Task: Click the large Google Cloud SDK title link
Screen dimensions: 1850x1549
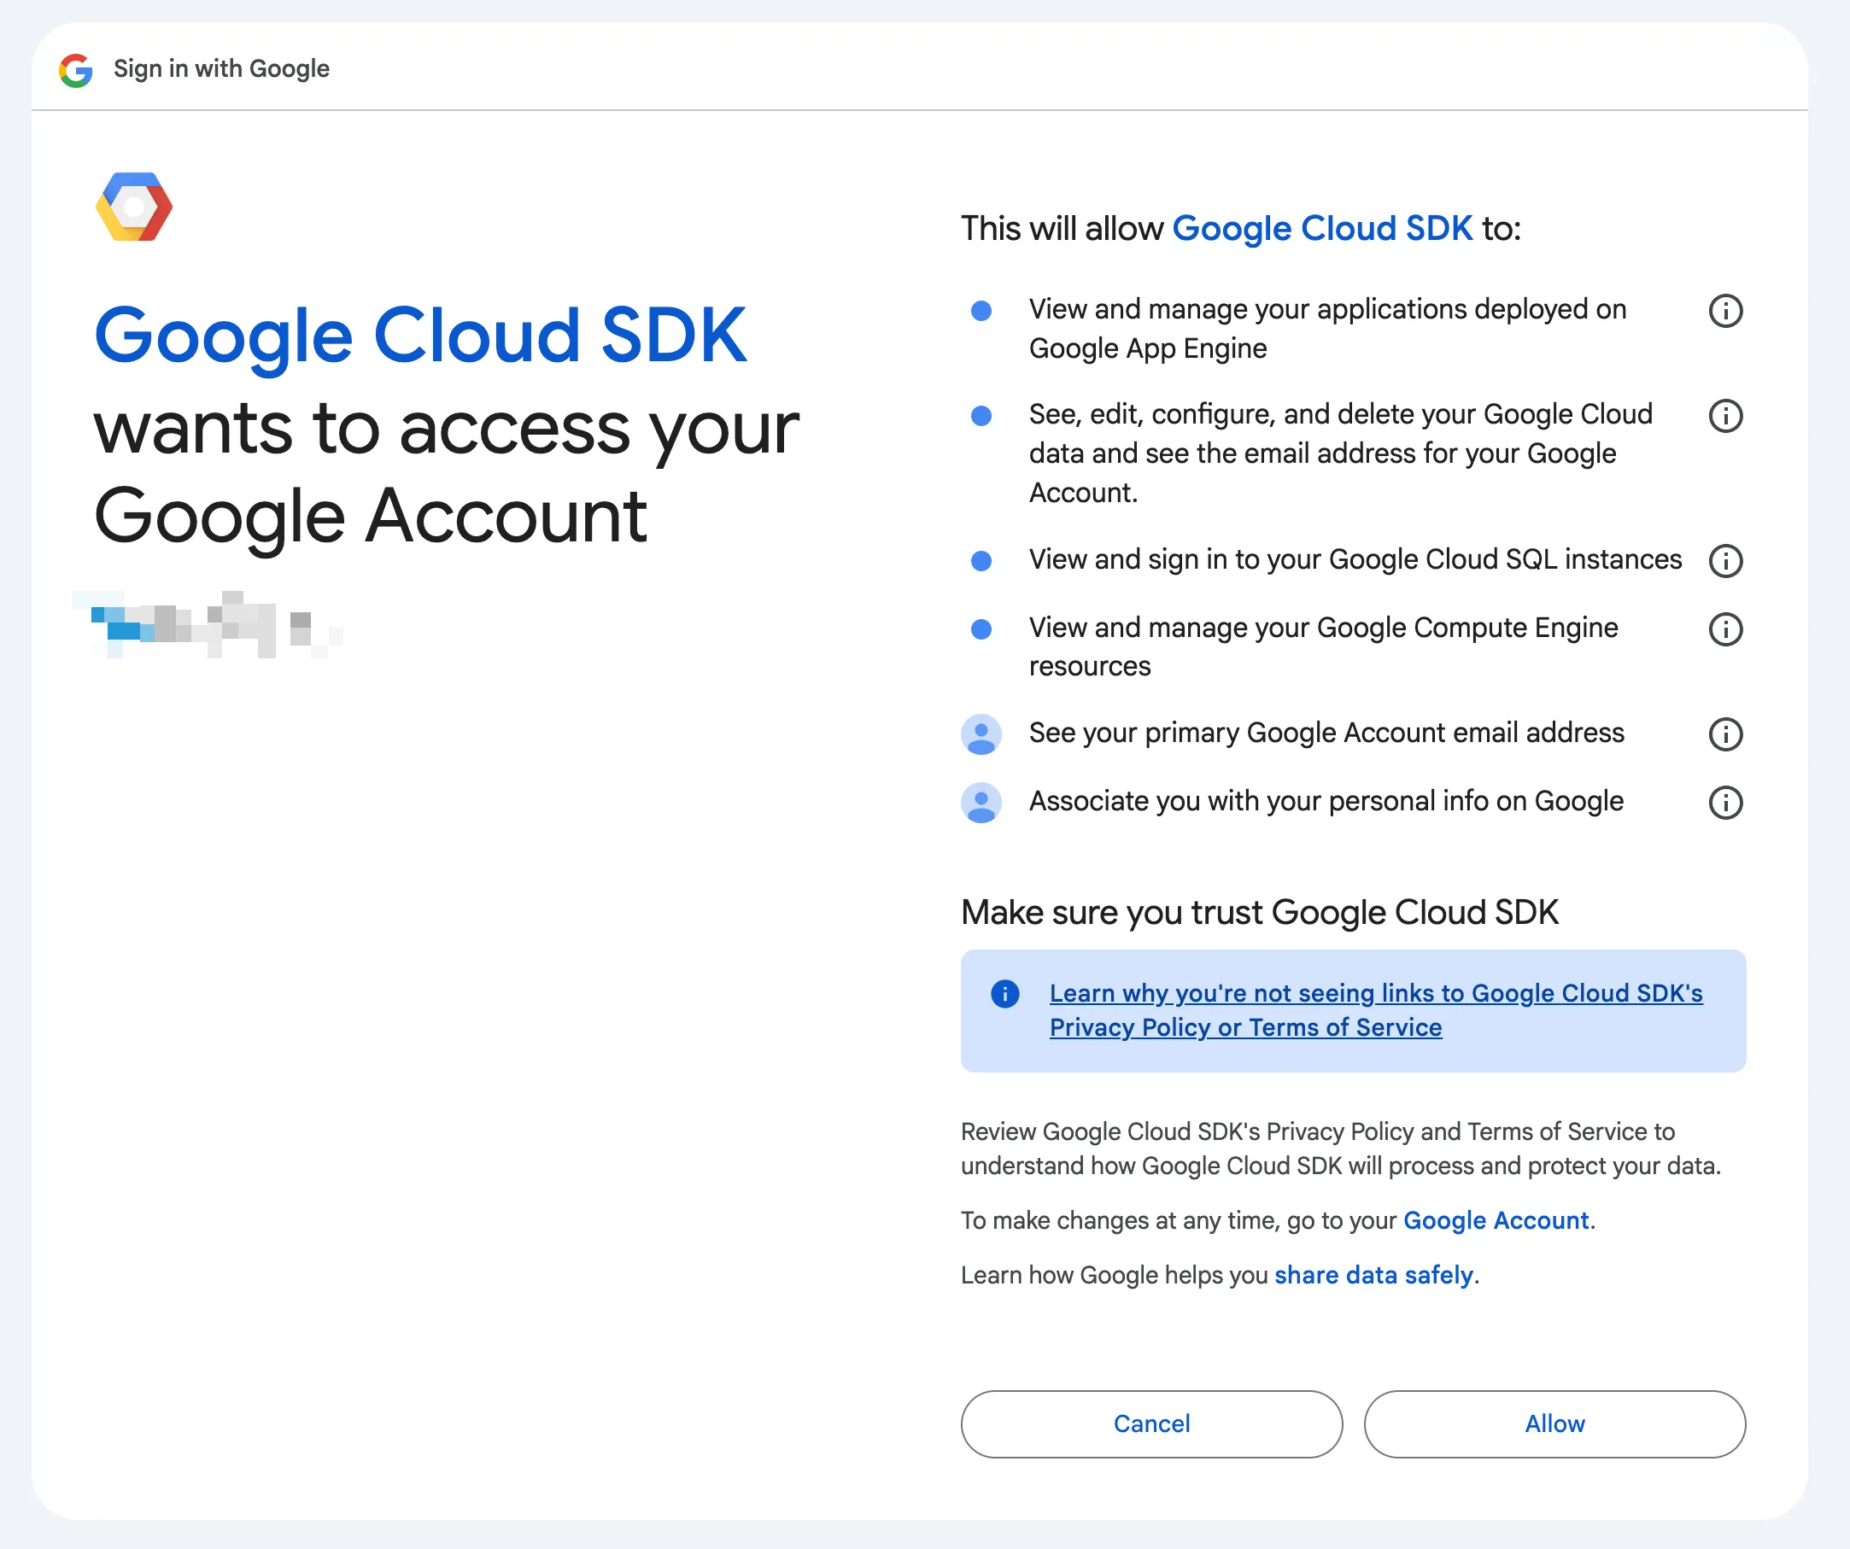Action: [420, 336]
